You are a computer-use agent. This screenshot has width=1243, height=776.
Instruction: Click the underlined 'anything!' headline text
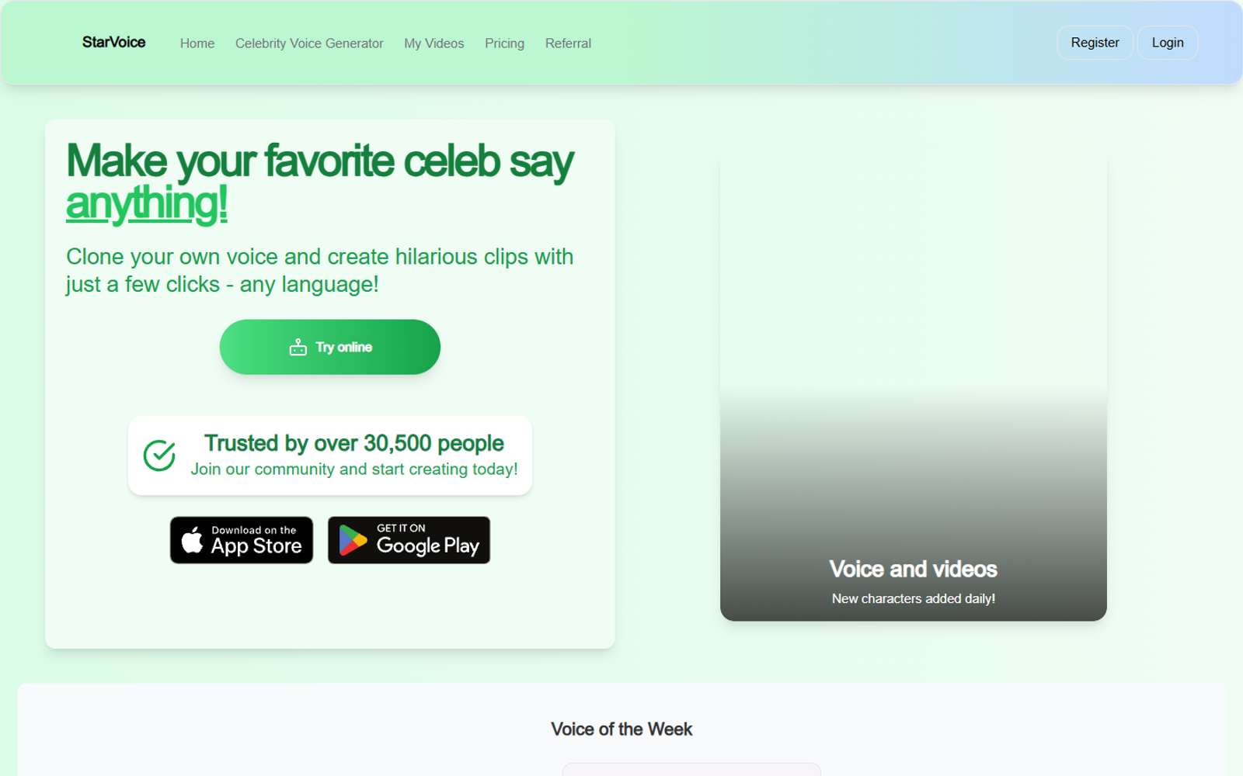pos(147,203)
